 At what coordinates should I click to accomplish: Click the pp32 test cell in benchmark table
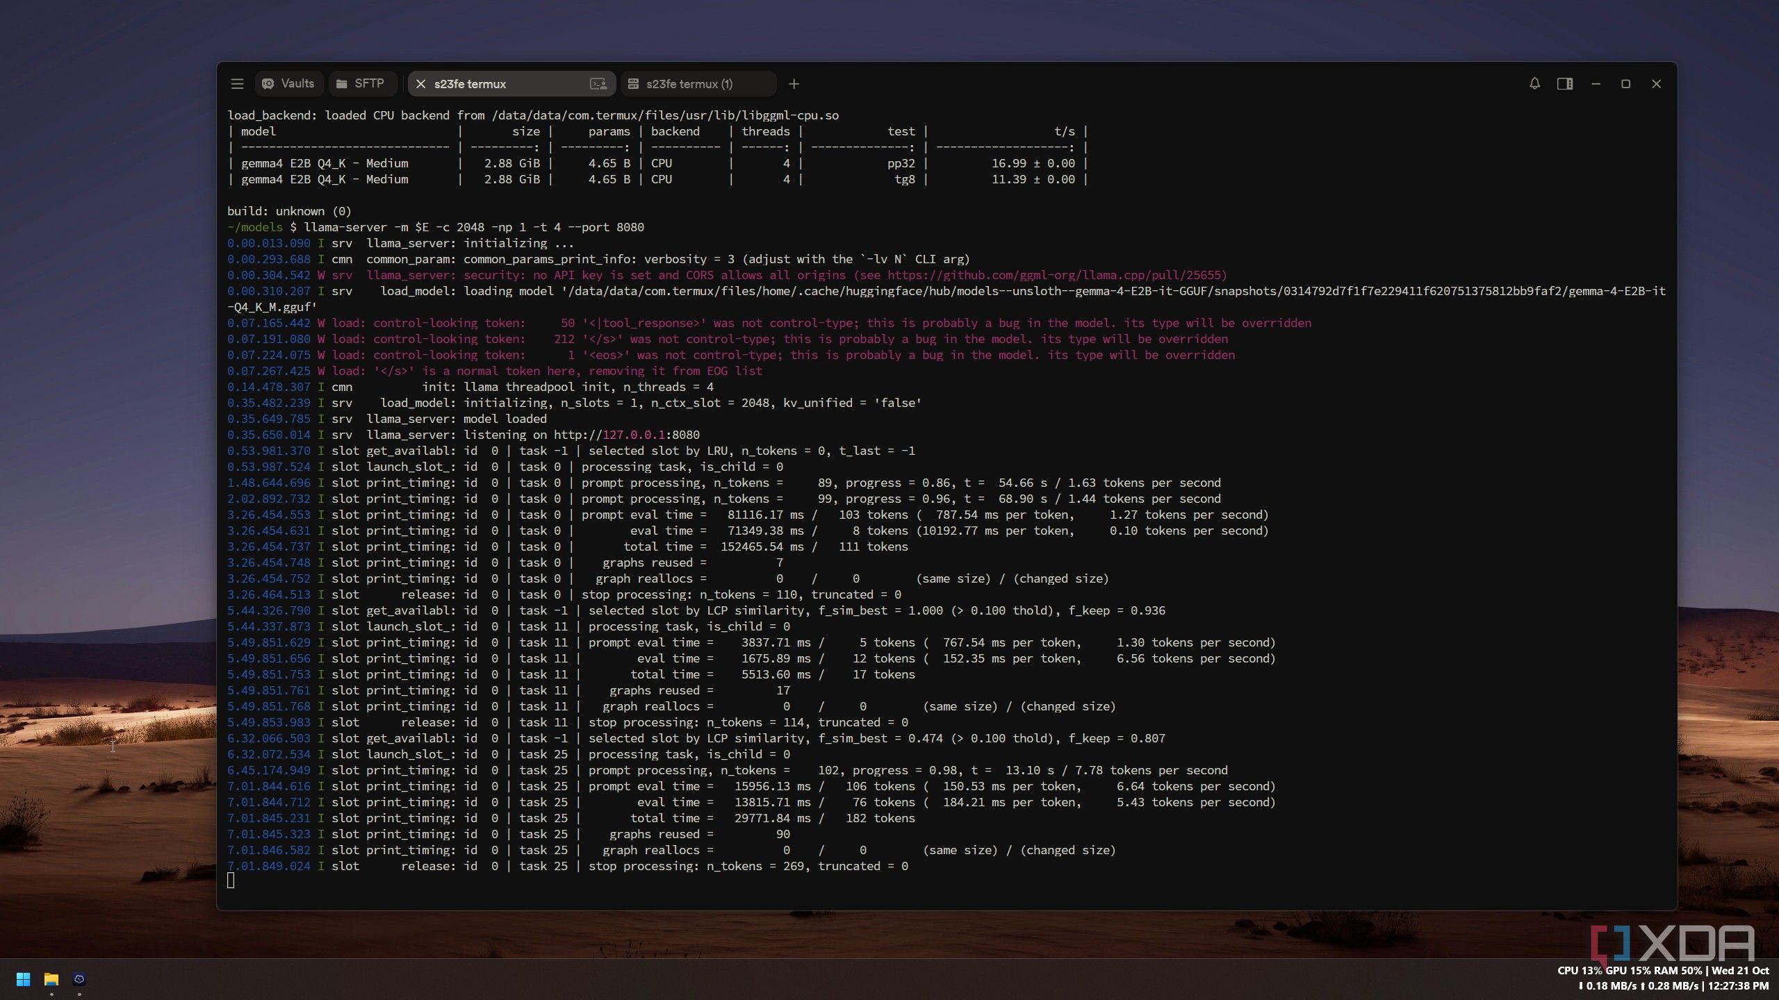pos(901,163)
